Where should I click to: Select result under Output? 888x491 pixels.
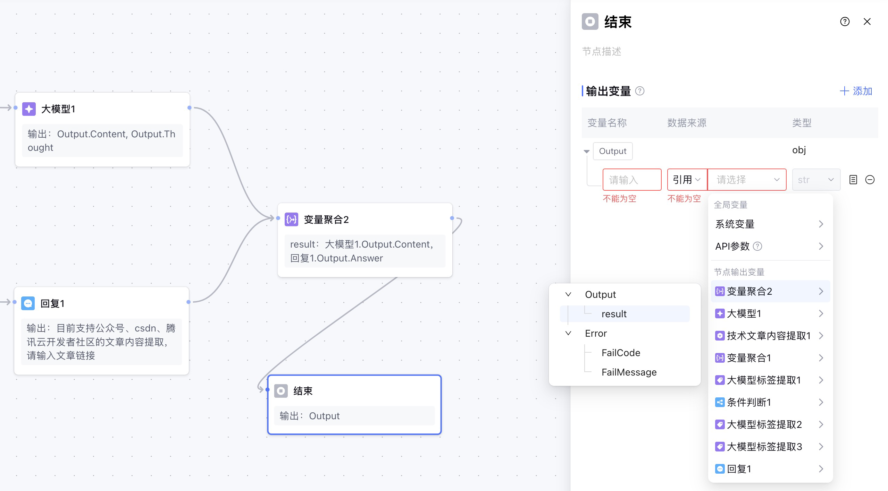click(x=614, y=314)
